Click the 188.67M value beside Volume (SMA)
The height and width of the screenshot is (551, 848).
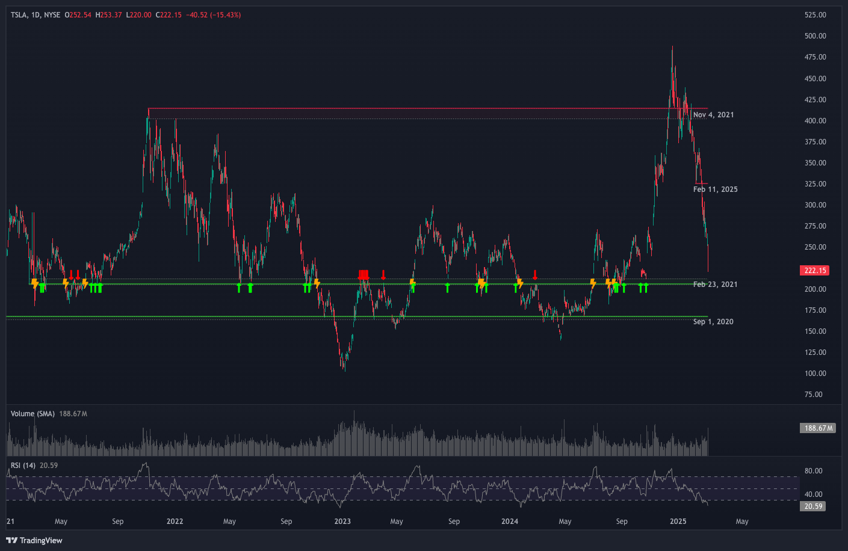[x=73, y=414]
